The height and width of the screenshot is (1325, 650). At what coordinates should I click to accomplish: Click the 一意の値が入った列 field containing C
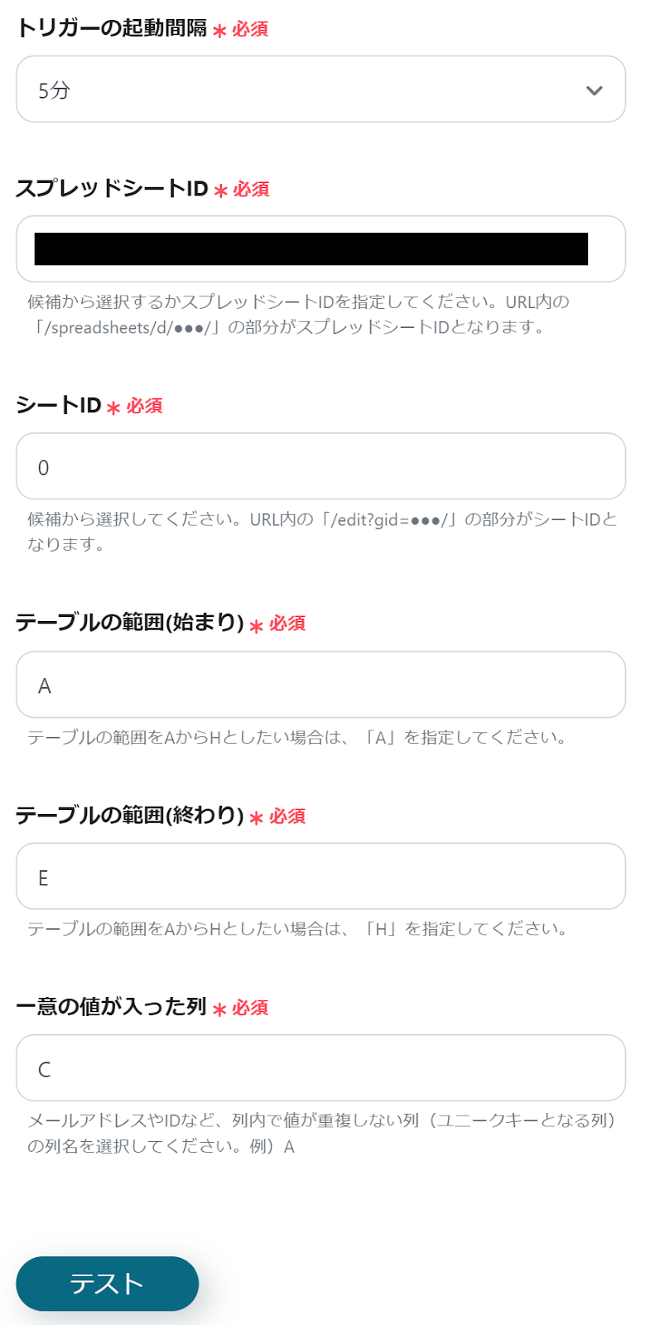320,1067
